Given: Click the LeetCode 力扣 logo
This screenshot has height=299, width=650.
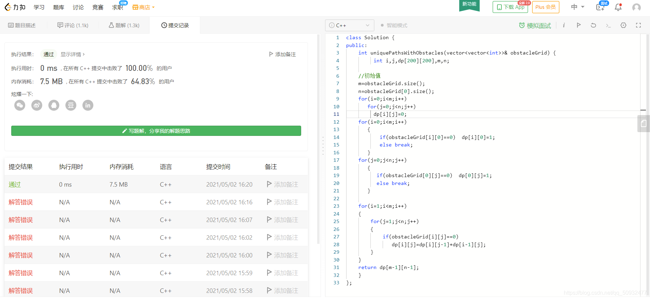Looking at the screenshot, I should [x=15, y=7].
